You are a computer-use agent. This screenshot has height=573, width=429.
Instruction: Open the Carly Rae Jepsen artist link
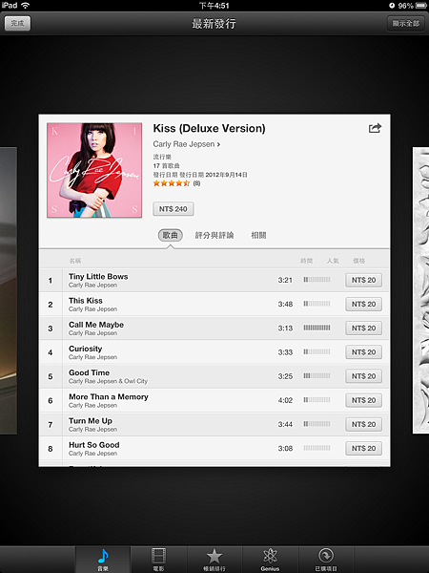[x=187, y=144]
